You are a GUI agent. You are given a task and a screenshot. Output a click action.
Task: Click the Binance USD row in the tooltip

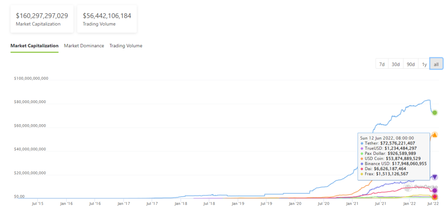(x=394, y=164)
